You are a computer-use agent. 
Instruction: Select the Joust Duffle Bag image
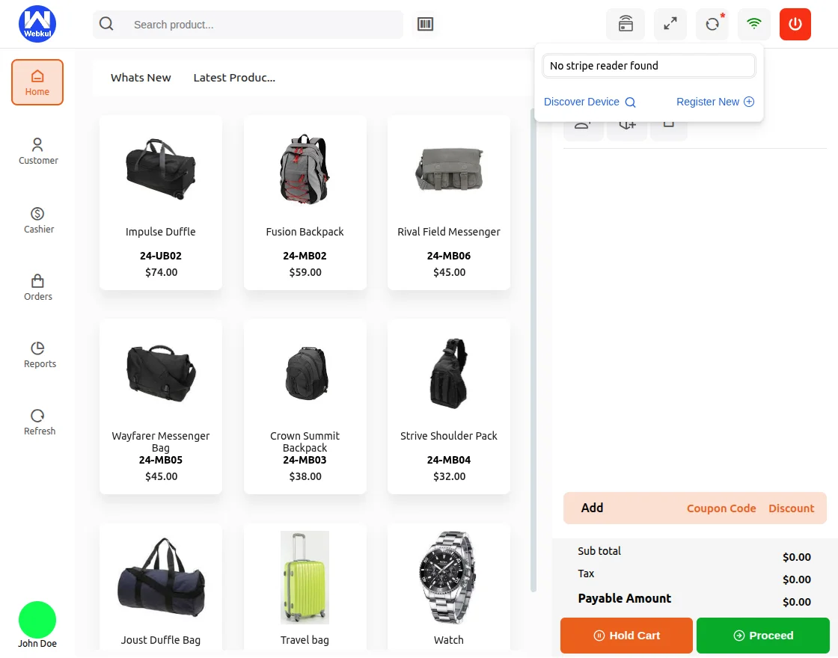161,578
